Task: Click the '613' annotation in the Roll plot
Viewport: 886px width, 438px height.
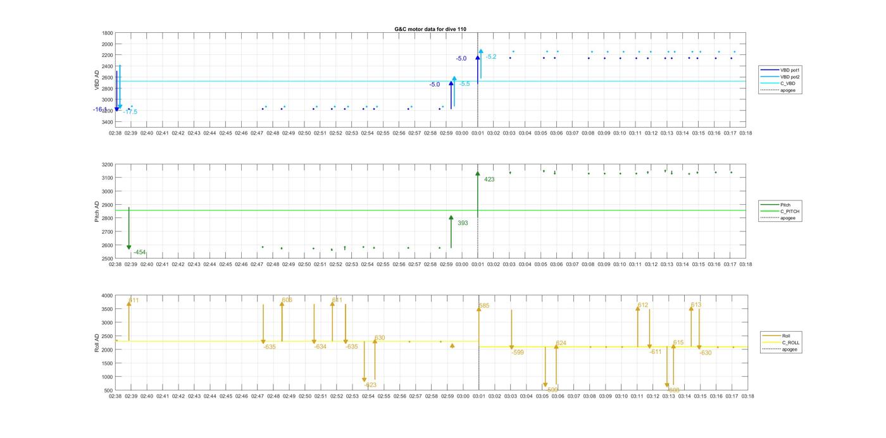Action: (x=696, y=305)
